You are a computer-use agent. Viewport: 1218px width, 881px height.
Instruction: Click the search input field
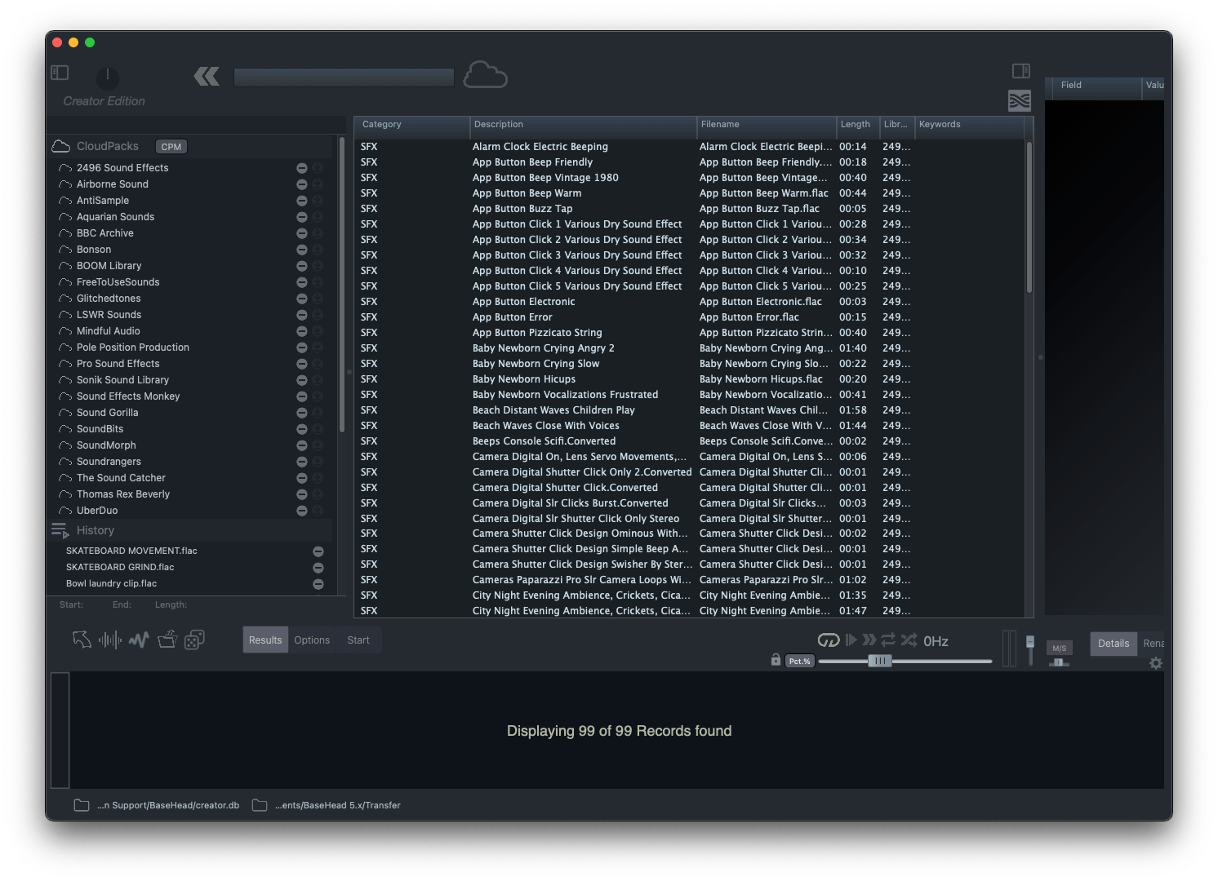(x=344, y=77)
